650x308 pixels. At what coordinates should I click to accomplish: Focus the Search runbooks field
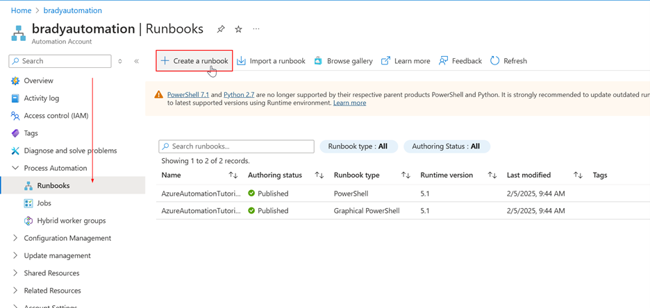[x=236, y=146]
